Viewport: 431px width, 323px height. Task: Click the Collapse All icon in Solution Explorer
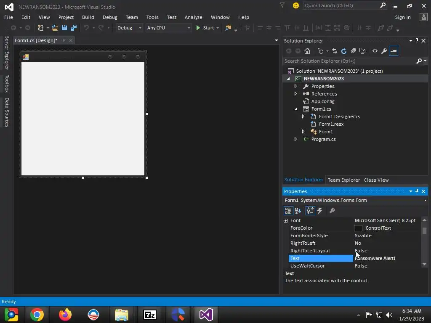click(353, 51)
